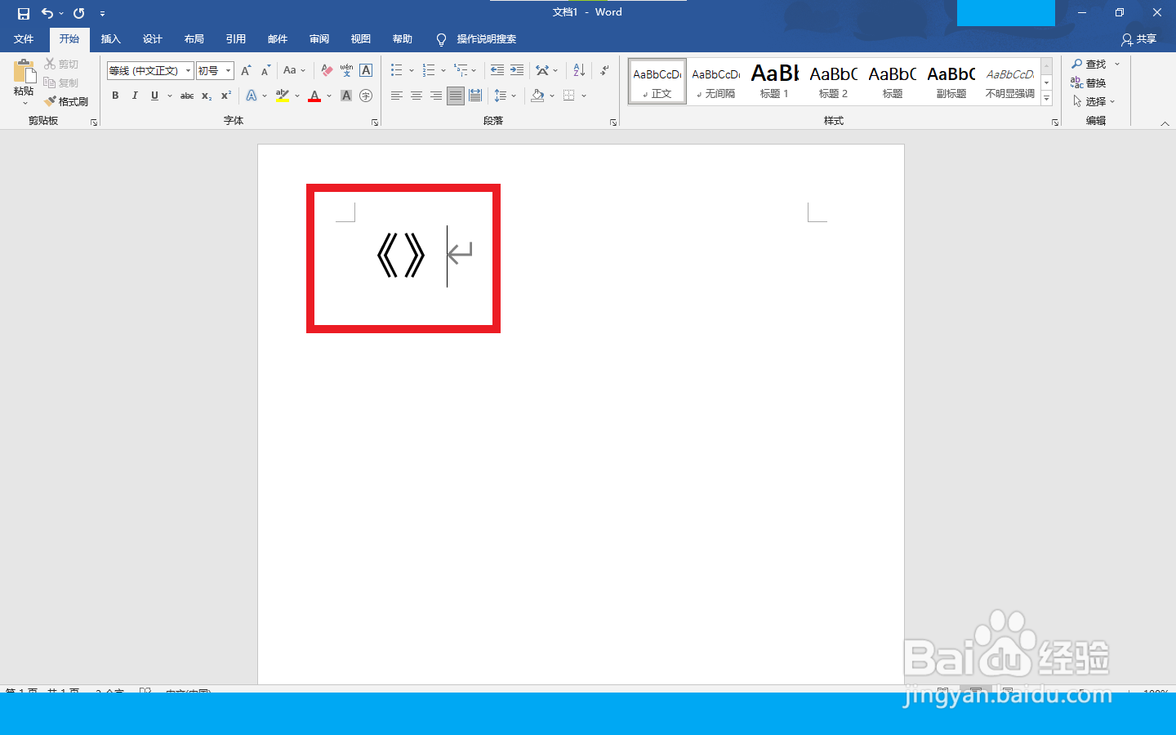Click the sort A-Z icon

coord(579,70)
